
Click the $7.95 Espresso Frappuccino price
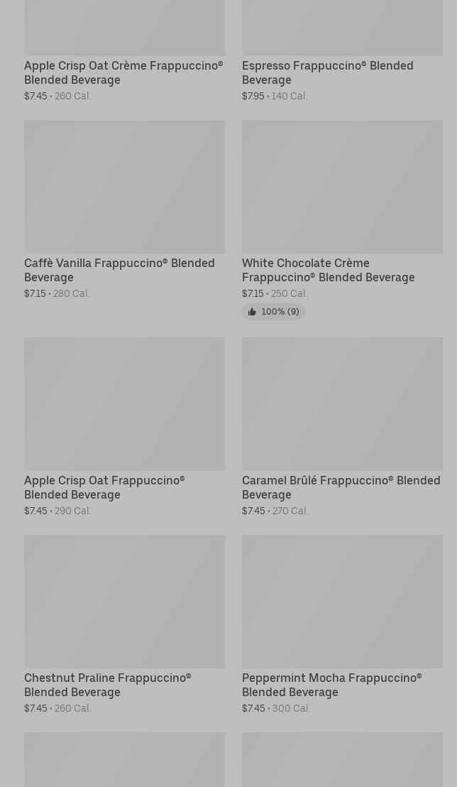click(253, 96)
